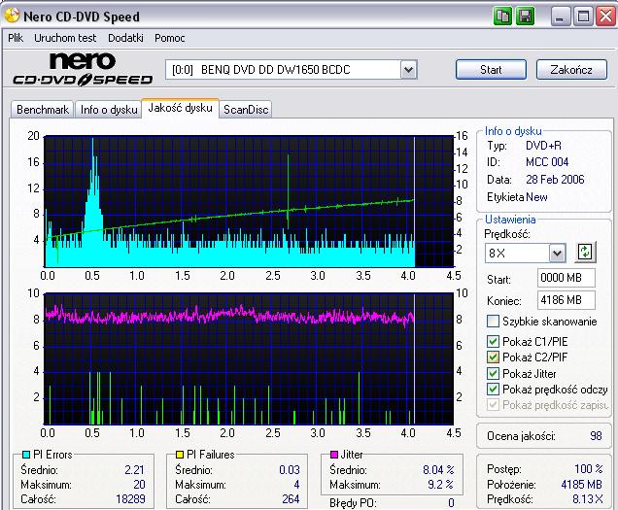Open the Uruchom test menu
Screen dimensions: 618x510
click(65, 38)
